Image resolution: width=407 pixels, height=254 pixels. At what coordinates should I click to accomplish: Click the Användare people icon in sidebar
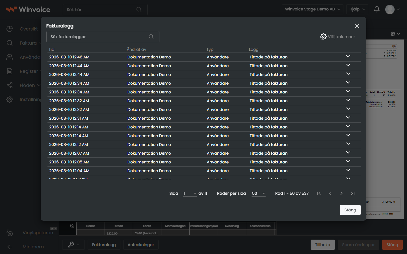(x=10, y=57)
